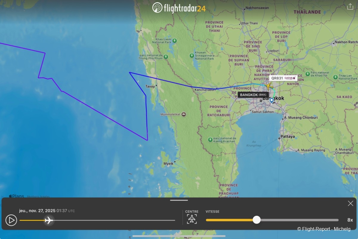Click the airplane marker on the timeline
Image resolution: width=358 pixels, height=239 pixels.
[49, 220]
